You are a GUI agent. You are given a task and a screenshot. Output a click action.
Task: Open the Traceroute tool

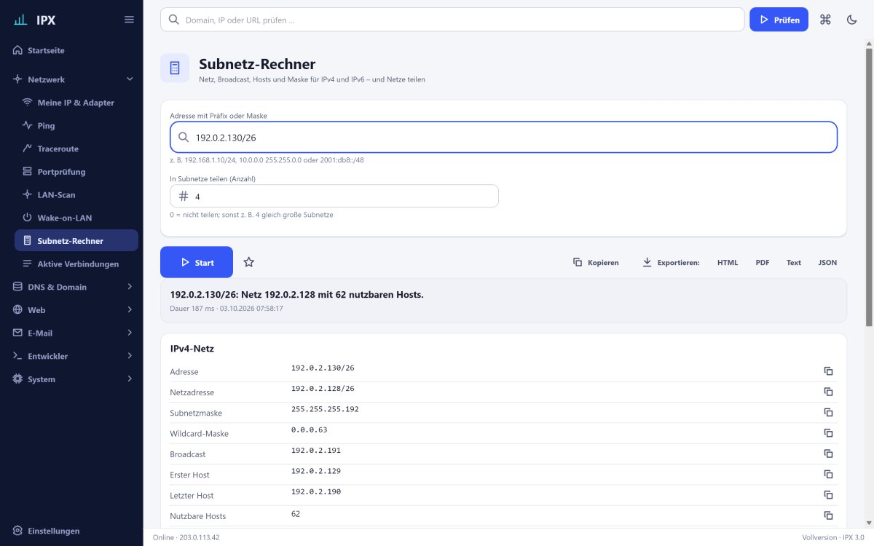(76, 149)
